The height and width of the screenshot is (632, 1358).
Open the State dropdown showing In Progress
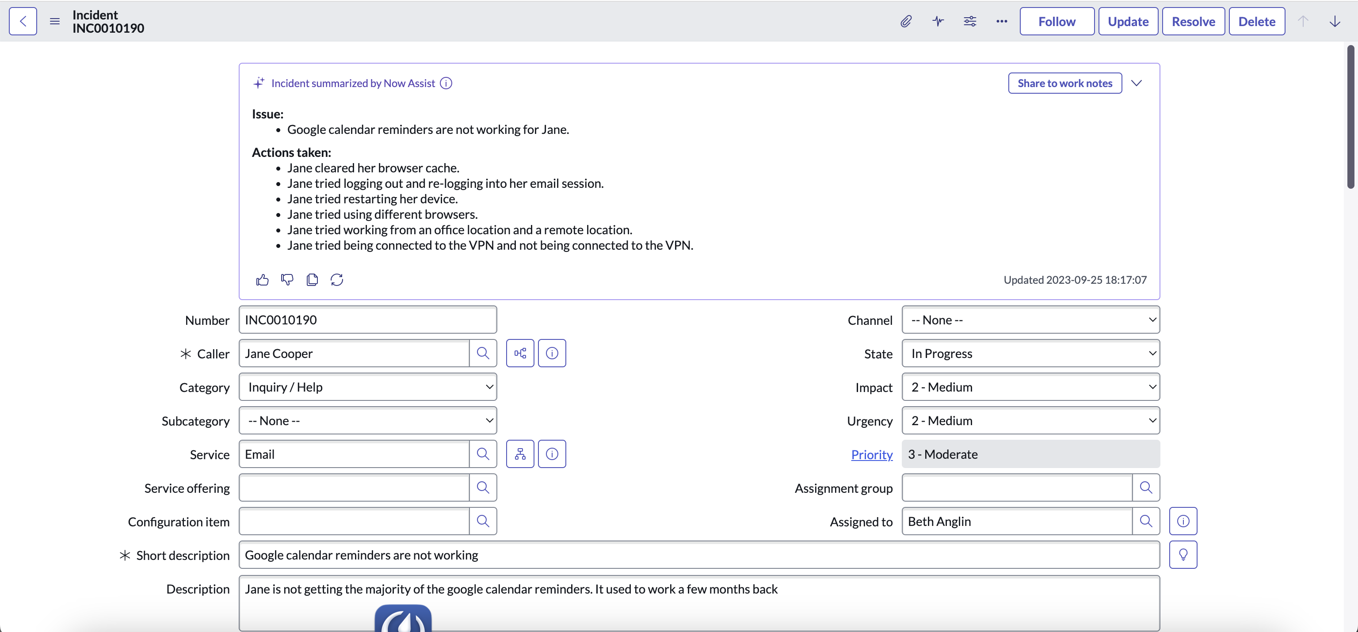point(1030,353)
